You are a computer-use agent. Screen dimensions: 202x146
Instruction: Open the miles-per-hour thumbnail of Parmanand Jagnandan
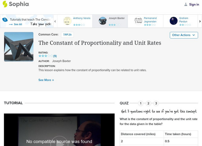[138, 21]
